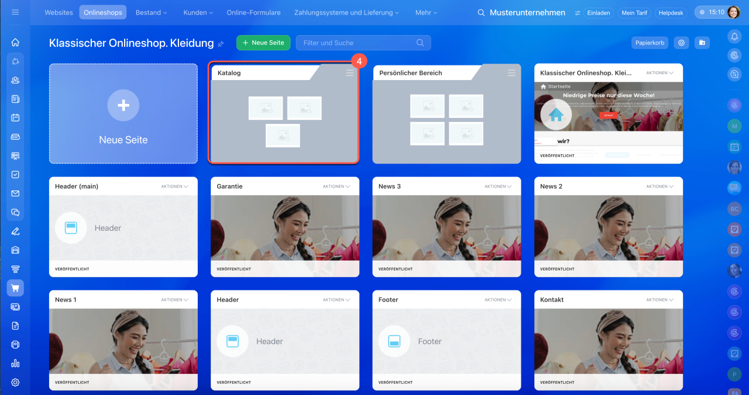The image size is (749, 395).
Task: Select the Onlineshops tab
Action: click(x=103, y=12)
